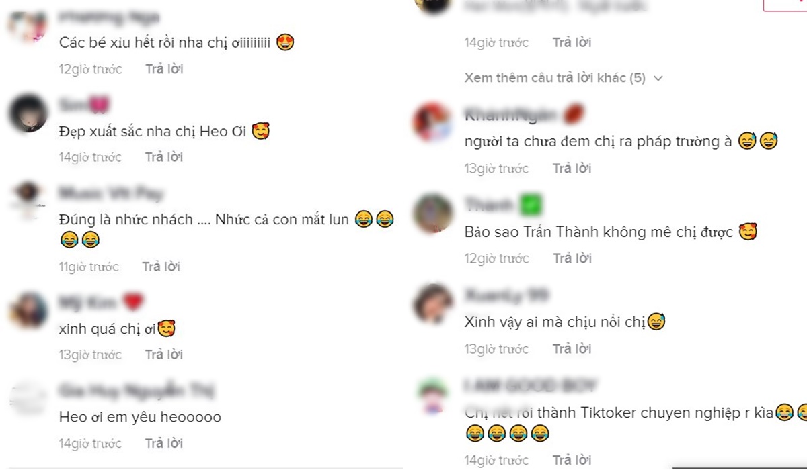Click Trả lời under "Heo ơi em yêu heooooo"

click(x=164, y=443)
